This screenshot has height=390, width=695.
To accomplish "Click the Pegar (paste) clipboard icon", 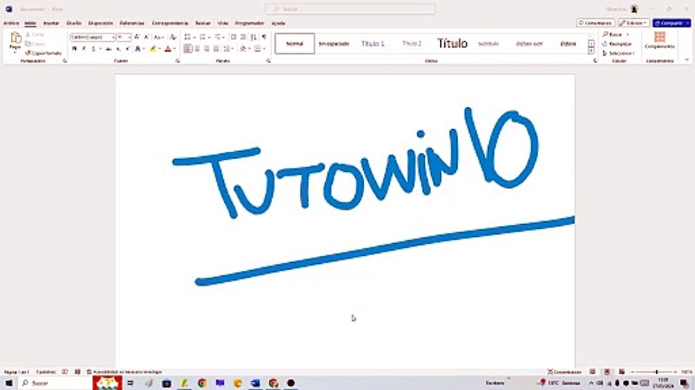I will (15, 38).
